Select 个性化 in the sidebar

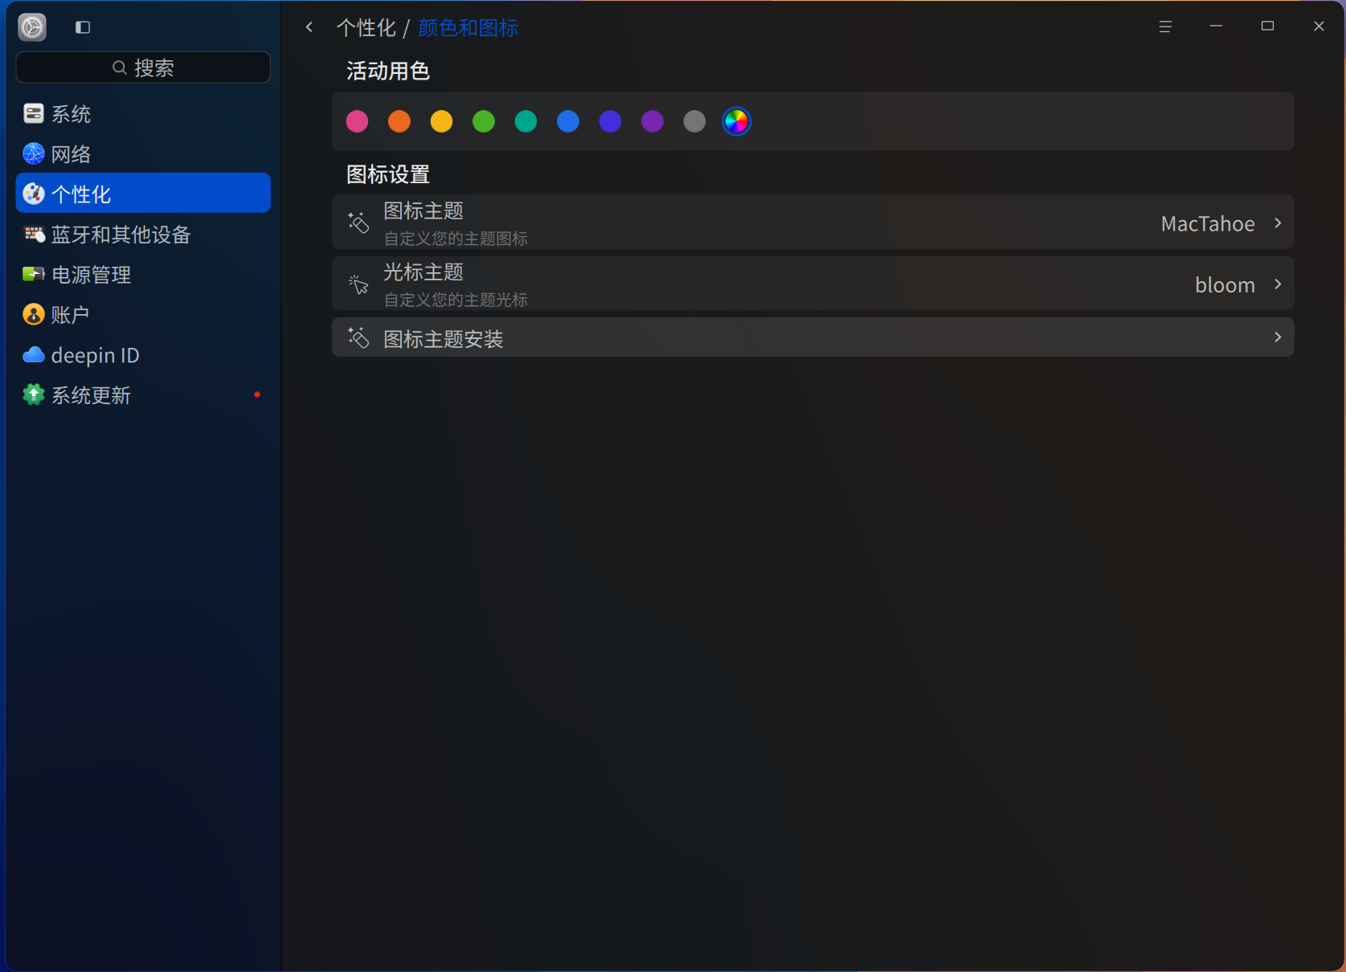click(x=143, y=193)
